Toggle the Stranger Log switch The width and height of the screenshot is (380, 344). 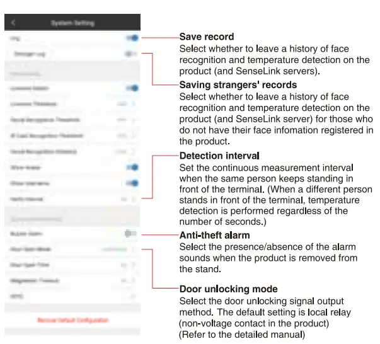[x=130, y=54]
